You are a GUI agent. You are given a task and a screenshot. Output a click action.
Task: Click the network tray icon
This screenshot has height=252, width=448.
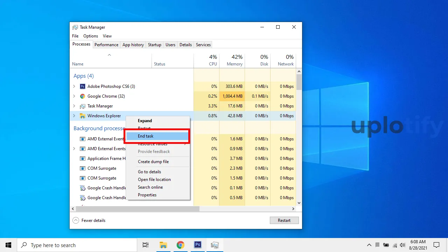395,245
